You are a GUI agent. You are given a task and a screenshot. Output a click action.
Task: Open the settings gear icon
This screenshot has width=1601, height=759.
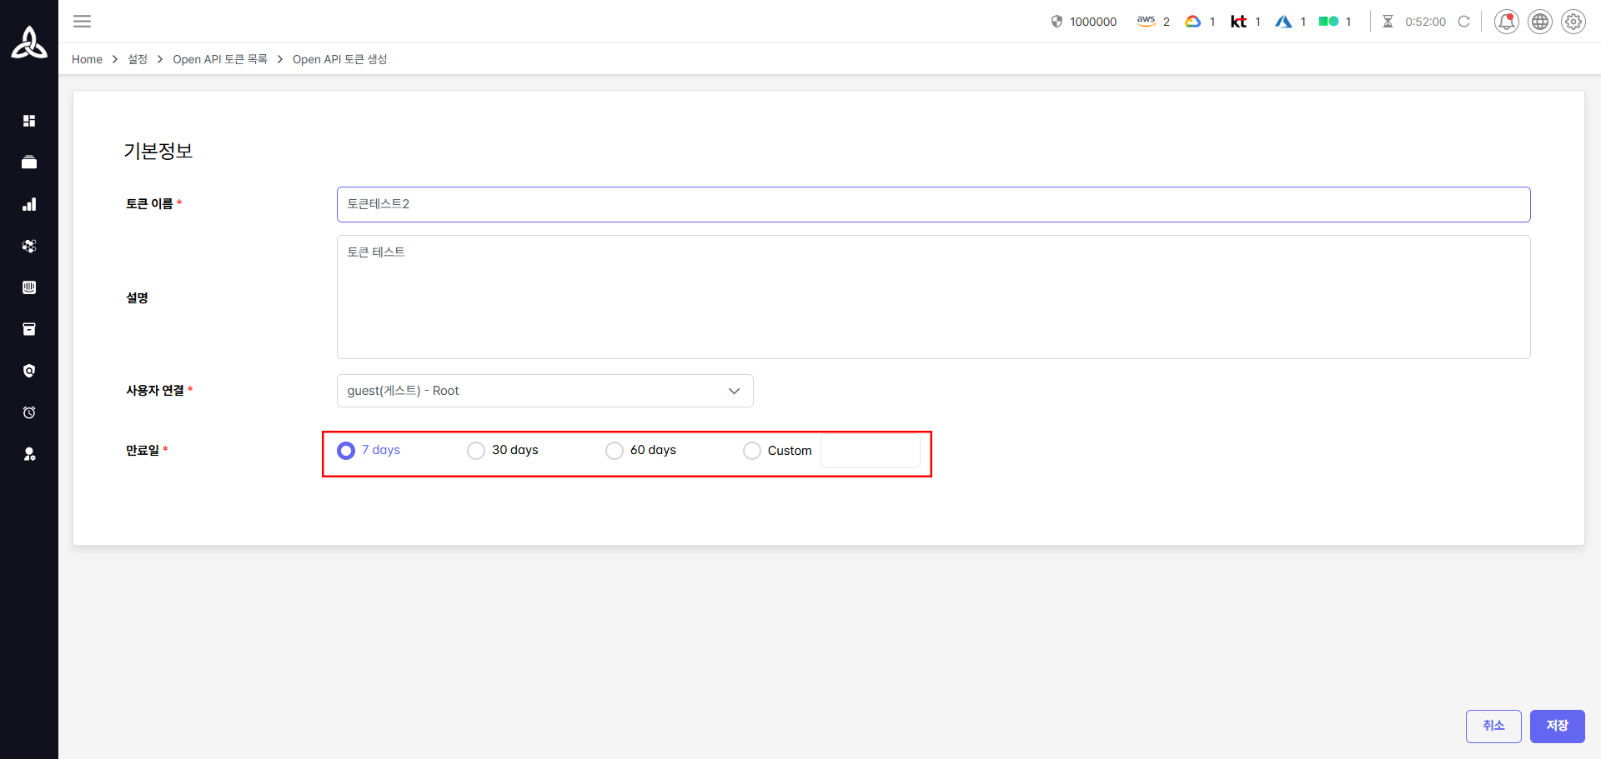[1573, 22]
